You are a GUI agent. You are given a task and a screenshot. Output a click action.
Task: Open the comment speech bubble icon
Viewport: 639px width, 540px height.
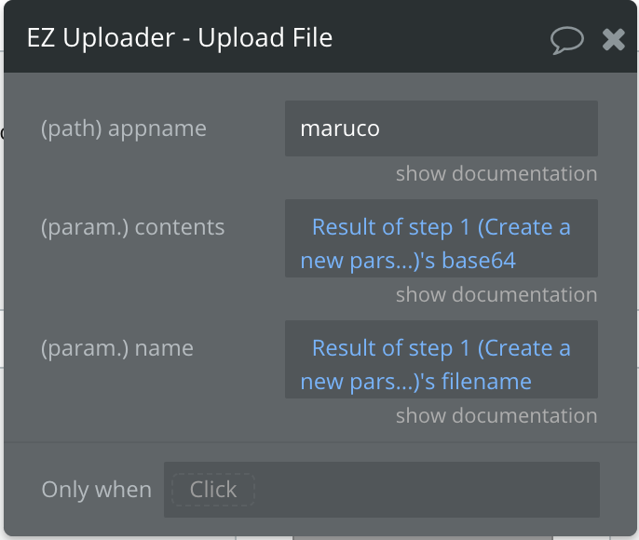pyautogui.click(x=567, y=40)
